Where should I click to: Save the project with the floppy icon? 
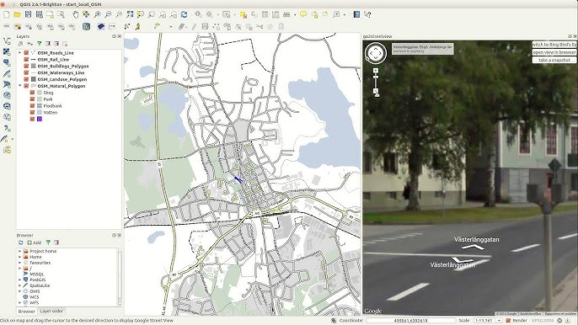click(28, 14)
